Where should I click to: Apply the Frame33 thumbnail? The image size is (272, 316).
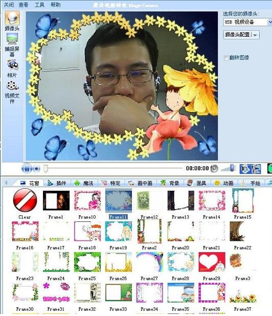[x=119, y=292]
